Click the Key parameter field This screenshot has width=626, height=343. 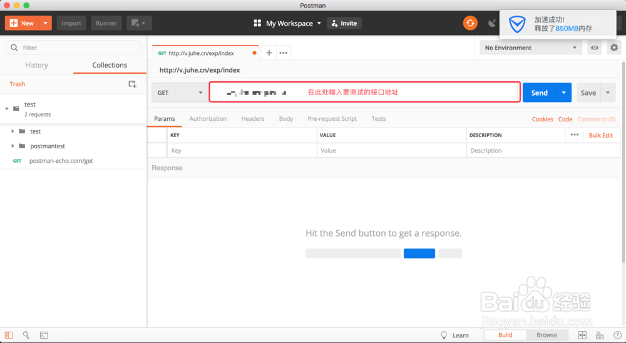tap(242, 151)
